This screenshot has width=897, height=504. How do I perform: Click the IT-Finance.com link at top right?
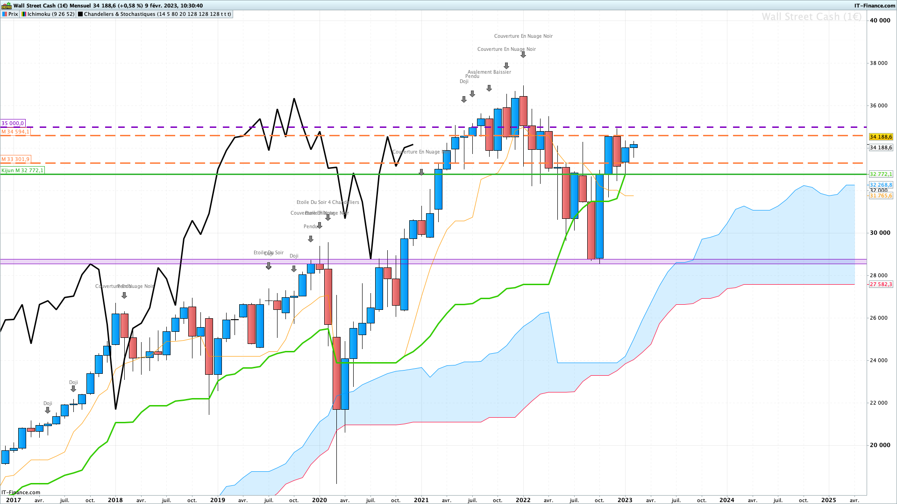[875, 6]
